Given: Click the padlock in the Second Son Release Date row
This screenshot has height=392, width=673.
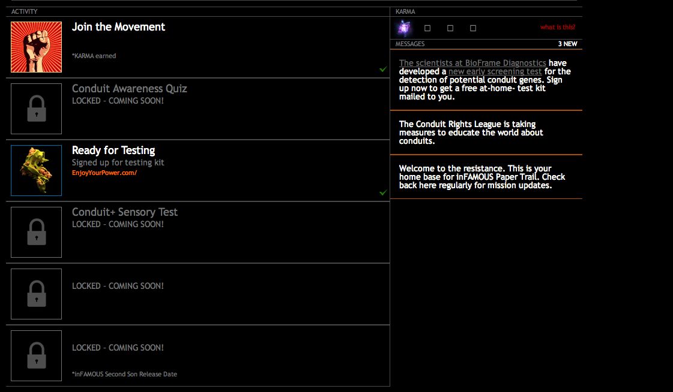Looking at the screenshot, I should tap(37, 355).
